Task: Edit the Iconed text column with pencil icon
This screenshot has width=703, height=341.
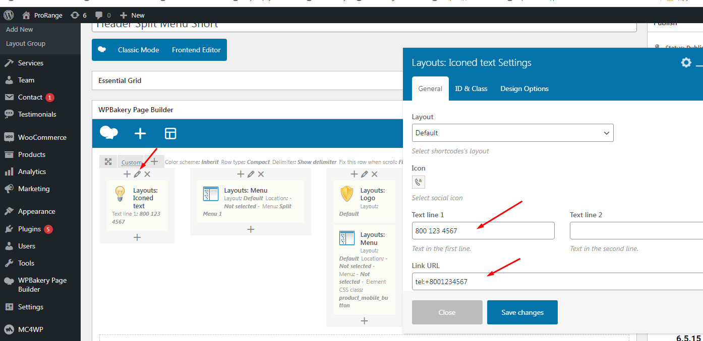Action: point(137,174)
